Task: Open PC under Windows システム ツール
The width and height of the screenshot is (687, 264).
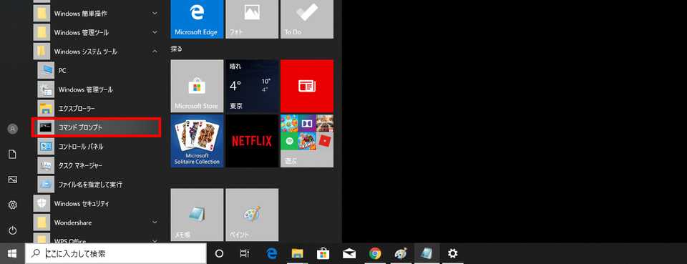Action: 97,71
